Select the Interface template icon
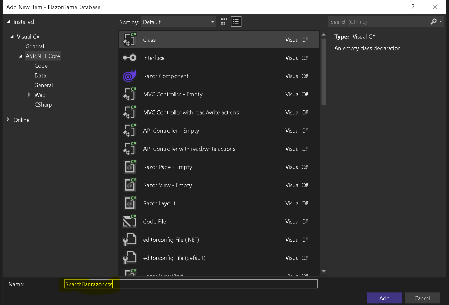449x305 pixels. [x=129, y=58]
